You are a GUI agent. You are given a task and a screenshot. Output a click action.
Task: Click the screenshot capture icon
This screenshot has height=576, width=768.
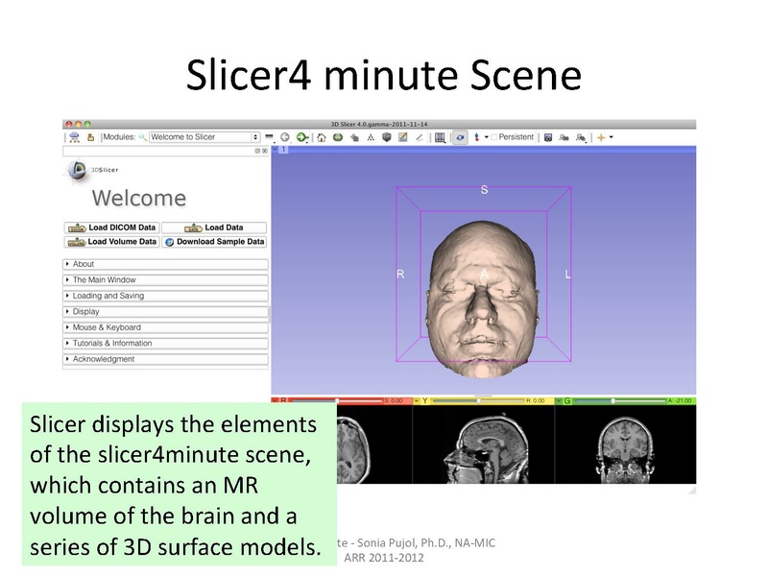pyautogui.click(x=548, y=137)
